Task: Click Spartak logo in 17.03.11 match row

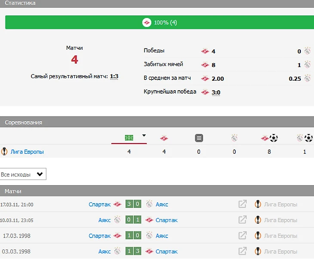Action: [x=117, y=204]
